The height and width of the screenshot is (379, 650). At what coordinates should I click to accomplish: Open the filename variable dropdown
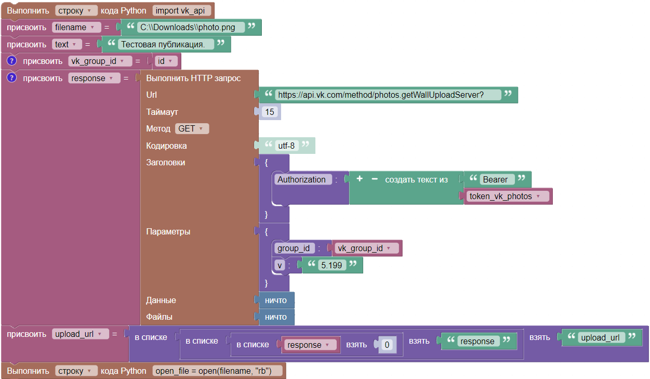tap(77, 28)
